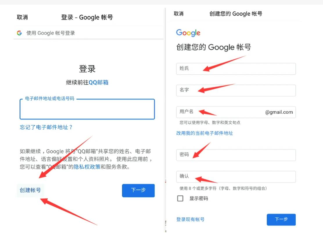Screen dimensions: 323x236
Task: Open the 隐私权政策 link
Action: click(87, 167)
